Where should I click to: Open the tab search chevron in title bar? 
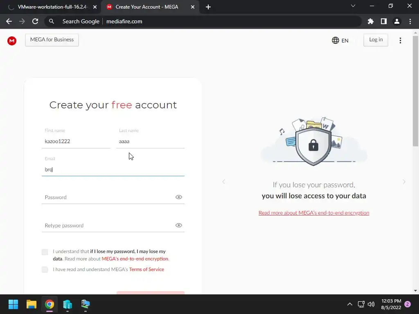[353, 6]
